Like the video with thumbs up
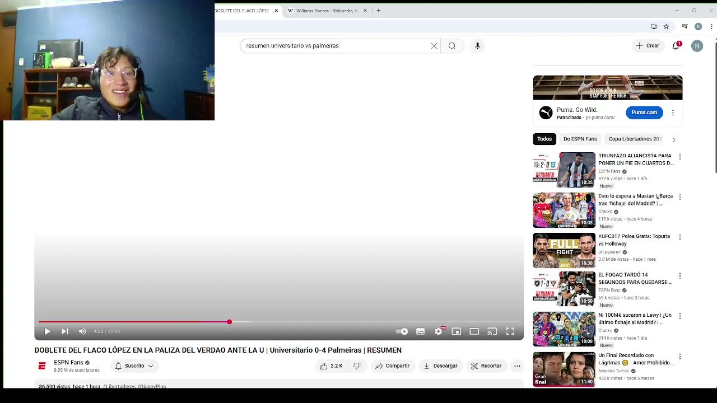The image size is (717, 403). pyautogui.click(x=331, y=366)
